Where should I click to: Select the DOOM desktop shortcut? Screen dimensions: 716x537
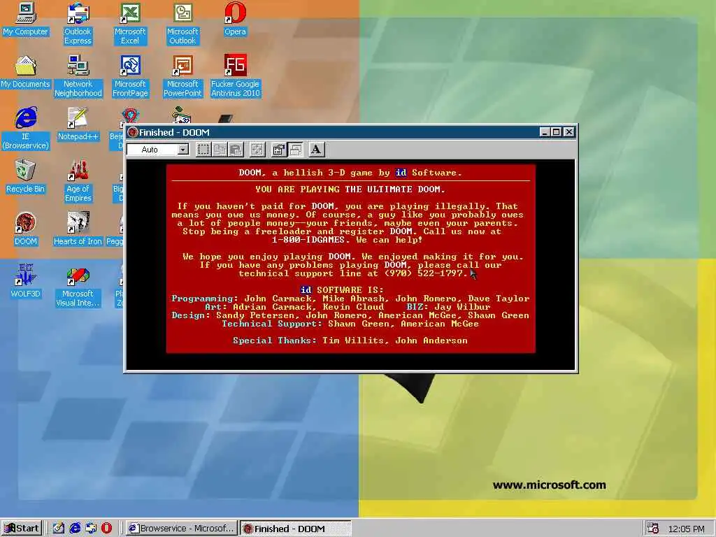[25, 229]
